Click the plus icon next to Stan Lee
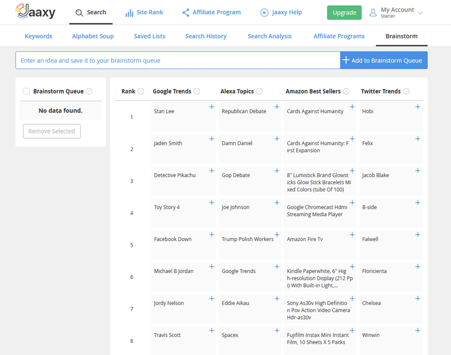Image resolution: width=451 pixels, height=355 pixels. tap(211, 107)
